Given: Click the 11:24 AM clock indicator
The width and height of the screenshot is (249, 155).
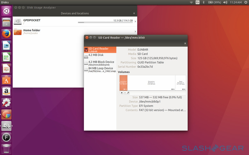Looking at the screenshot, I should coord(236,2).
